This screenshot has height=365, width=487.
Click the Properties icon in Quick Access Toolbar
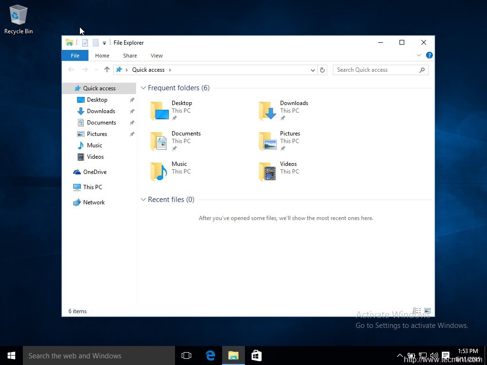tap(85, 43)
